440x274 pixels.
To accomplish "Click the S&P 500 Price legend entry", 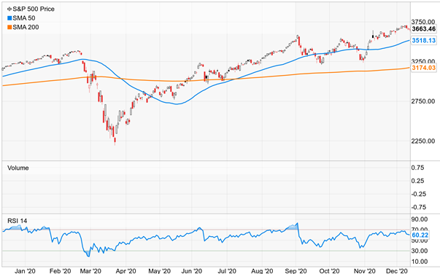I will [x=31, y=9].
